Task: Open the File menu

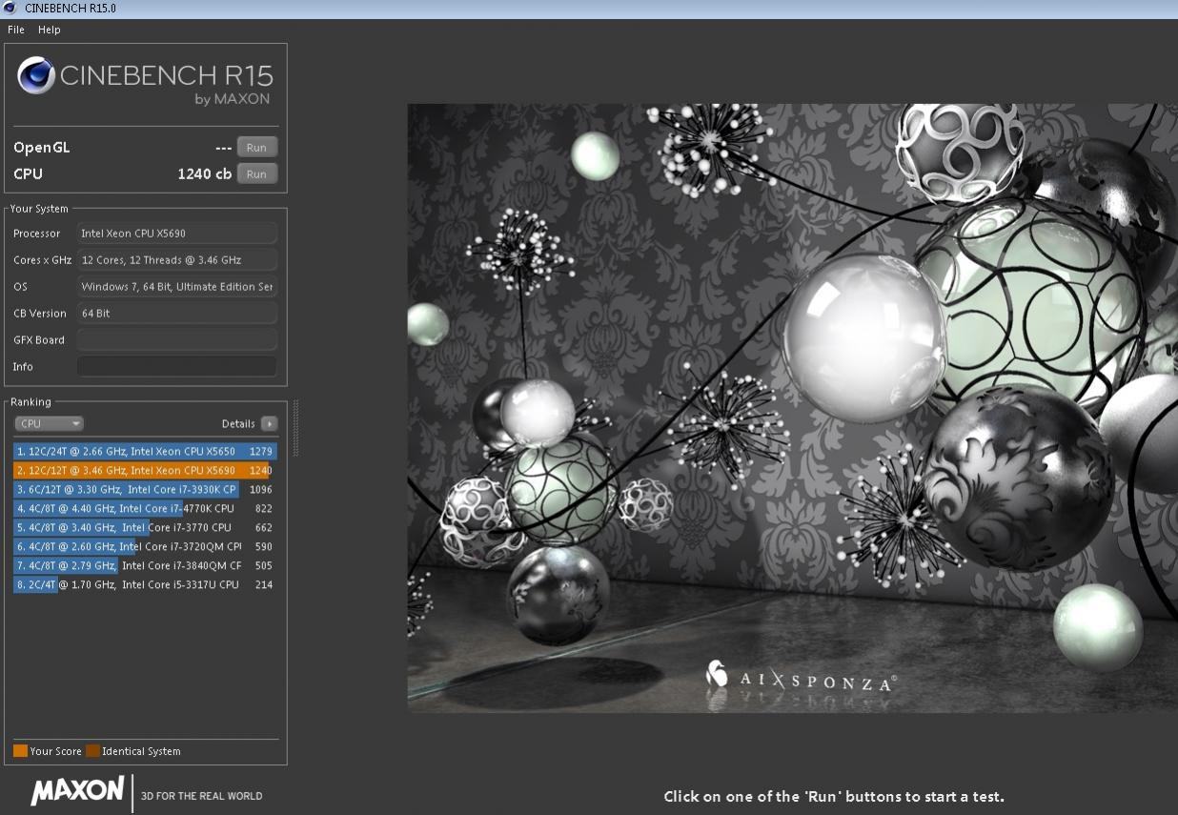Action: pyautogui.click(x=16, y=30)
